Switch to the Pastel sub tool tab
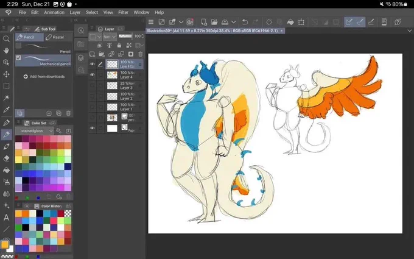 pos(58,37)
